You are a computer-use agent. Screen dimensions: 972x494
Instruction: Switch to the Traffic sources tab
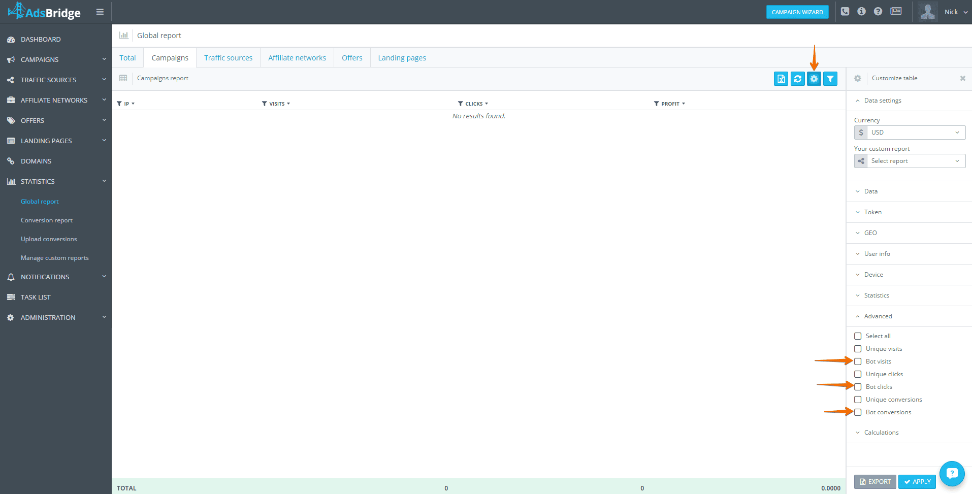[x=229, y=58]
